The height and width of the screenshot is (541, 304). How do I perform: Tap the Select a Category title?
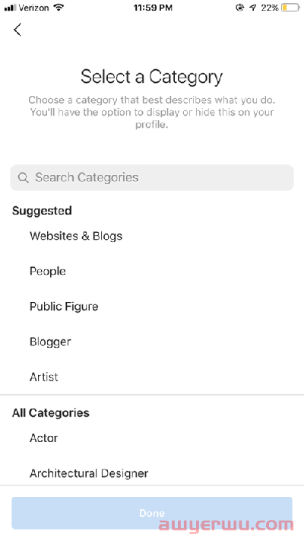(x=152, y=77)
